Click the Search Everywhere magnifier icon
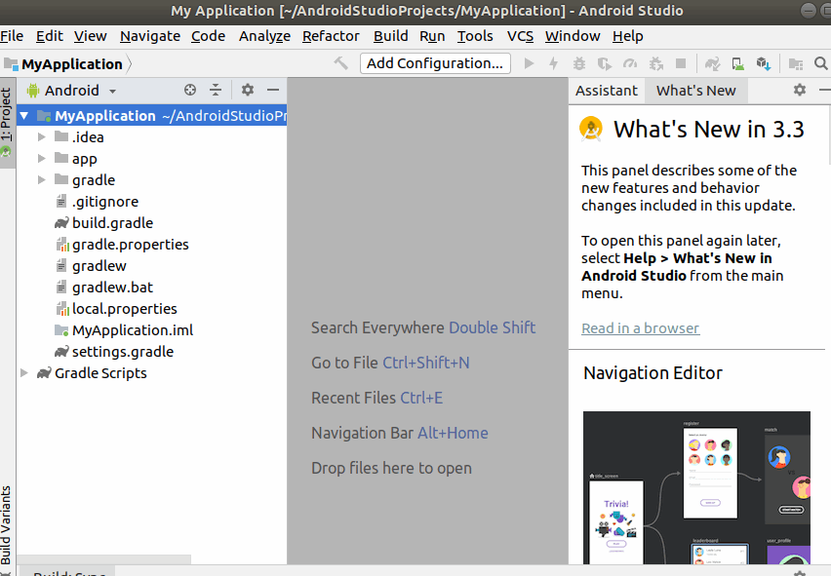This screenshot has width=831, height=576. coord(820,63)
